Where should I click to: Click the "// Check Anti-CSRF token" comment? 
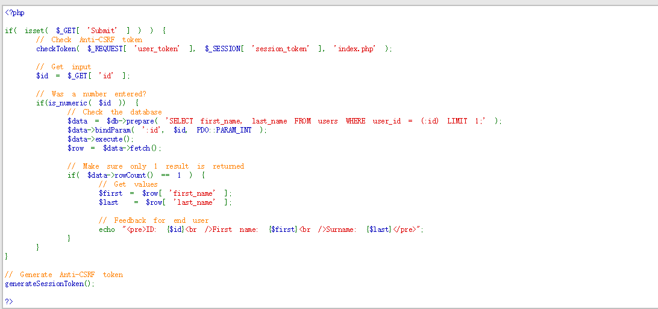(89, 40)
